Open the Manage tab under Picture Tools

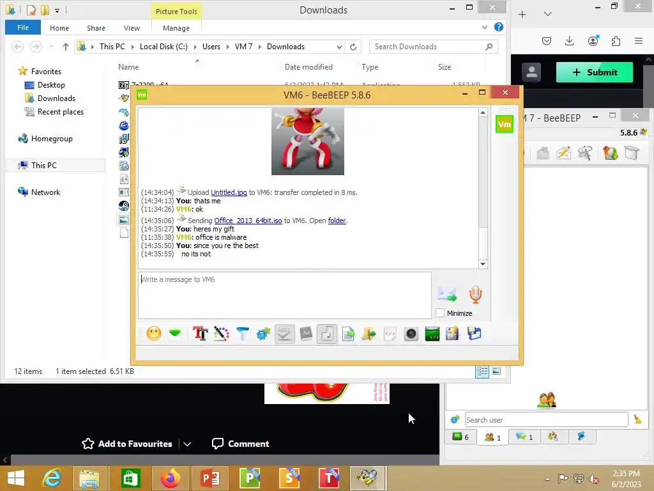[176, 28]
